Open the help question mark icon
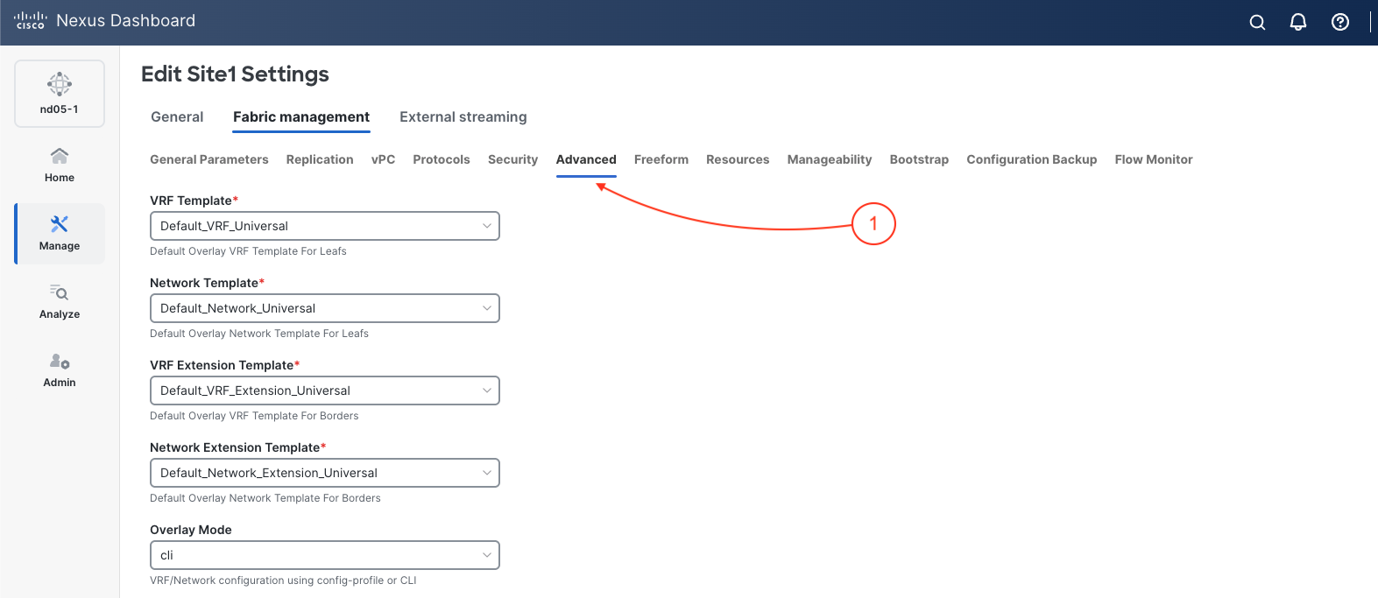Viewport: 1378px width, 598px height. tap(1339, 23)
